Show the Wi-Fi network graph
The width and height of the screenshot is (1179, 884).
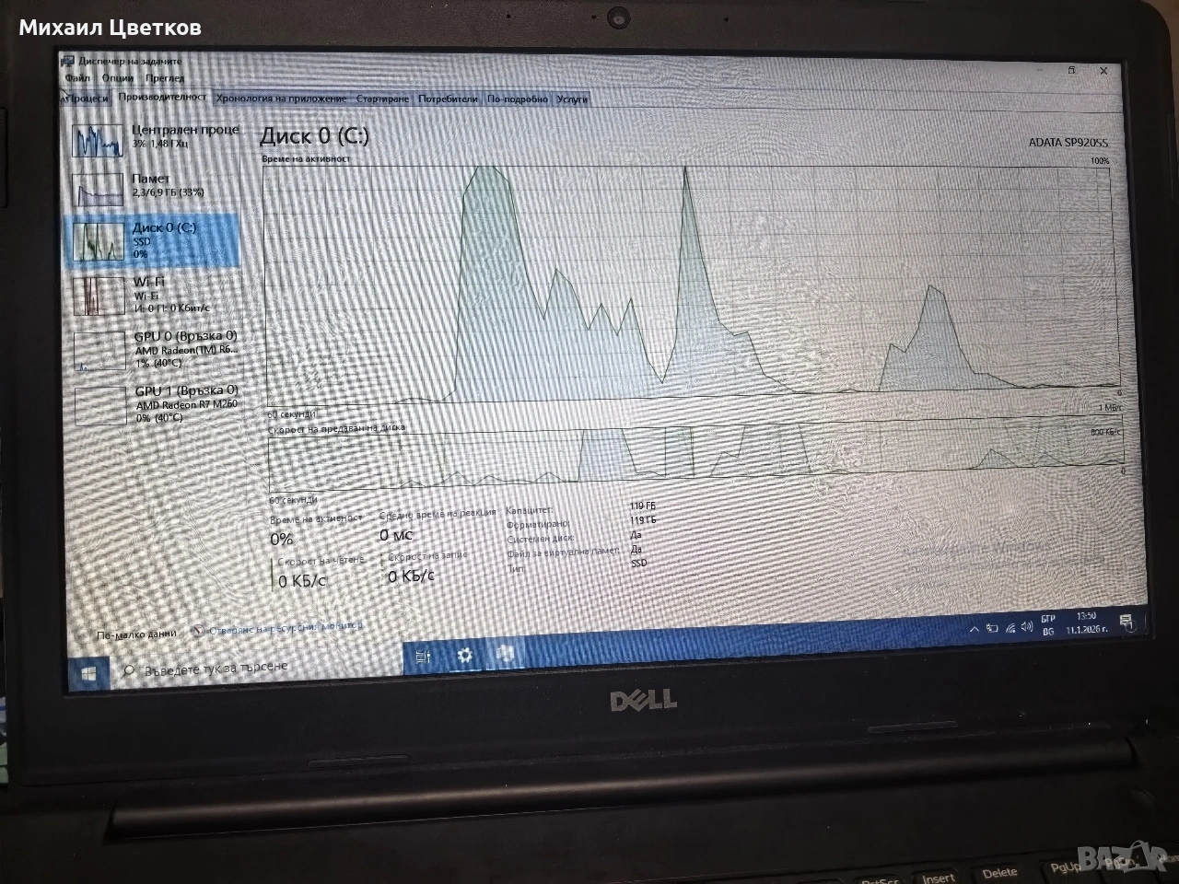point(155,295)
